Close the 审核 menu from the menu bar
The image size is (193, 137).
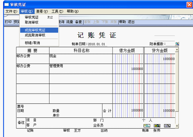(26, 12)
